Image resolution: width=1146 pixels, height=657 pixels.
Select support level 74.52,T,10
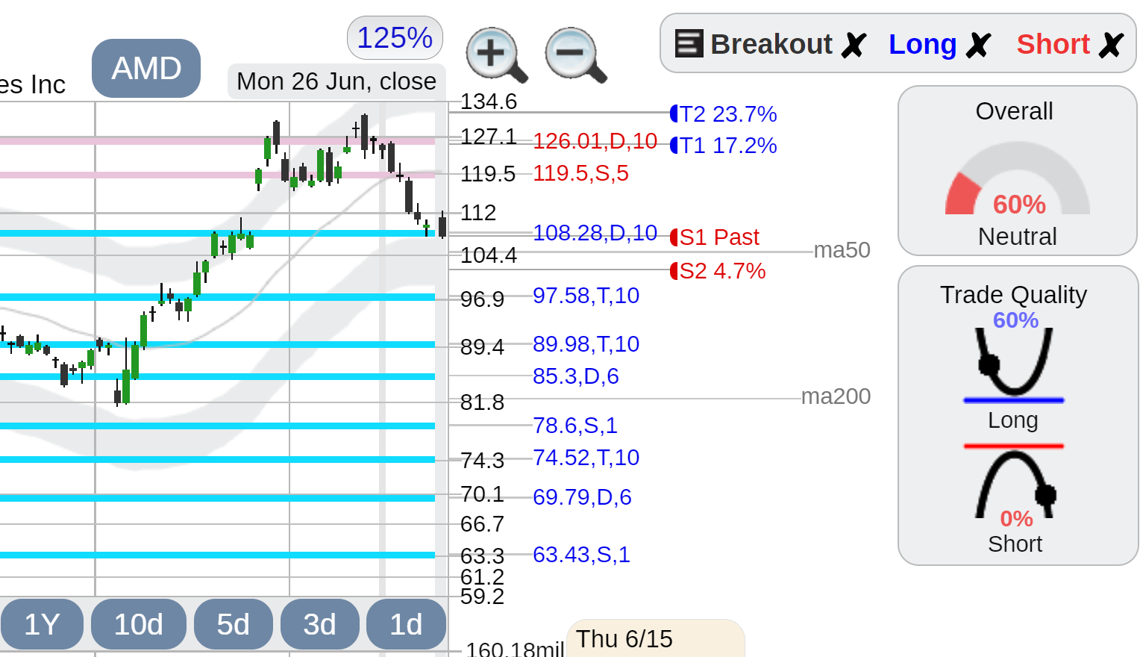[586, 458]
